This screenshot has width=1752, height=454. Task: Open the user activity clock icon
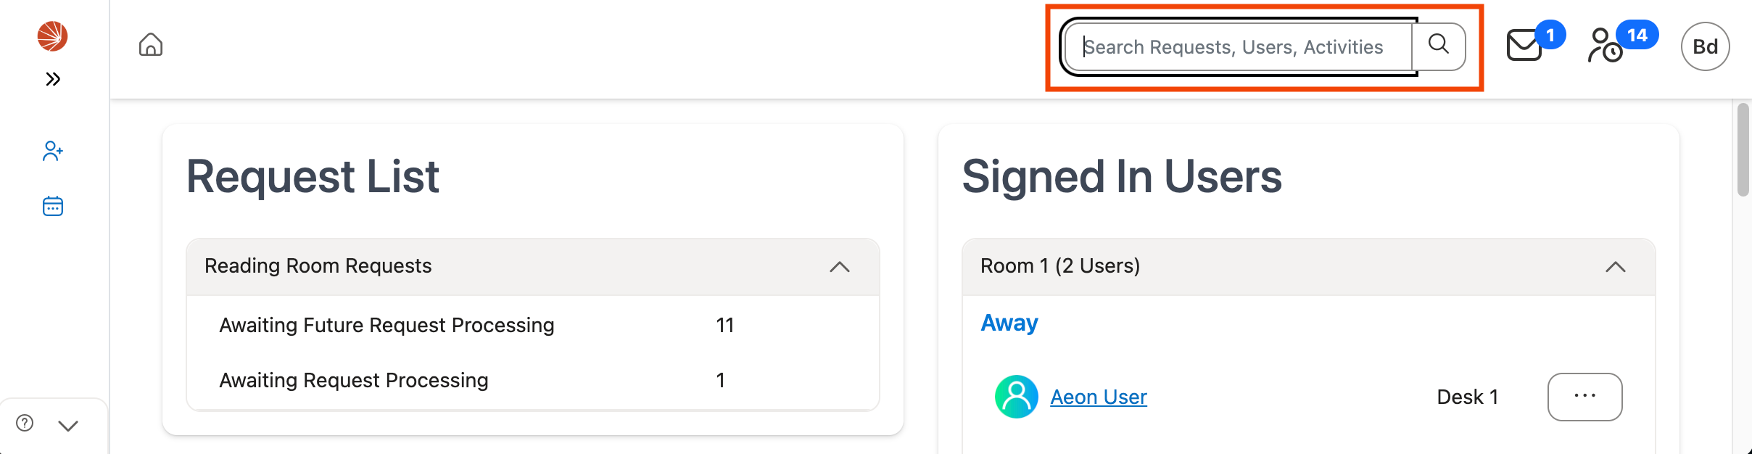pos(1606,46)
